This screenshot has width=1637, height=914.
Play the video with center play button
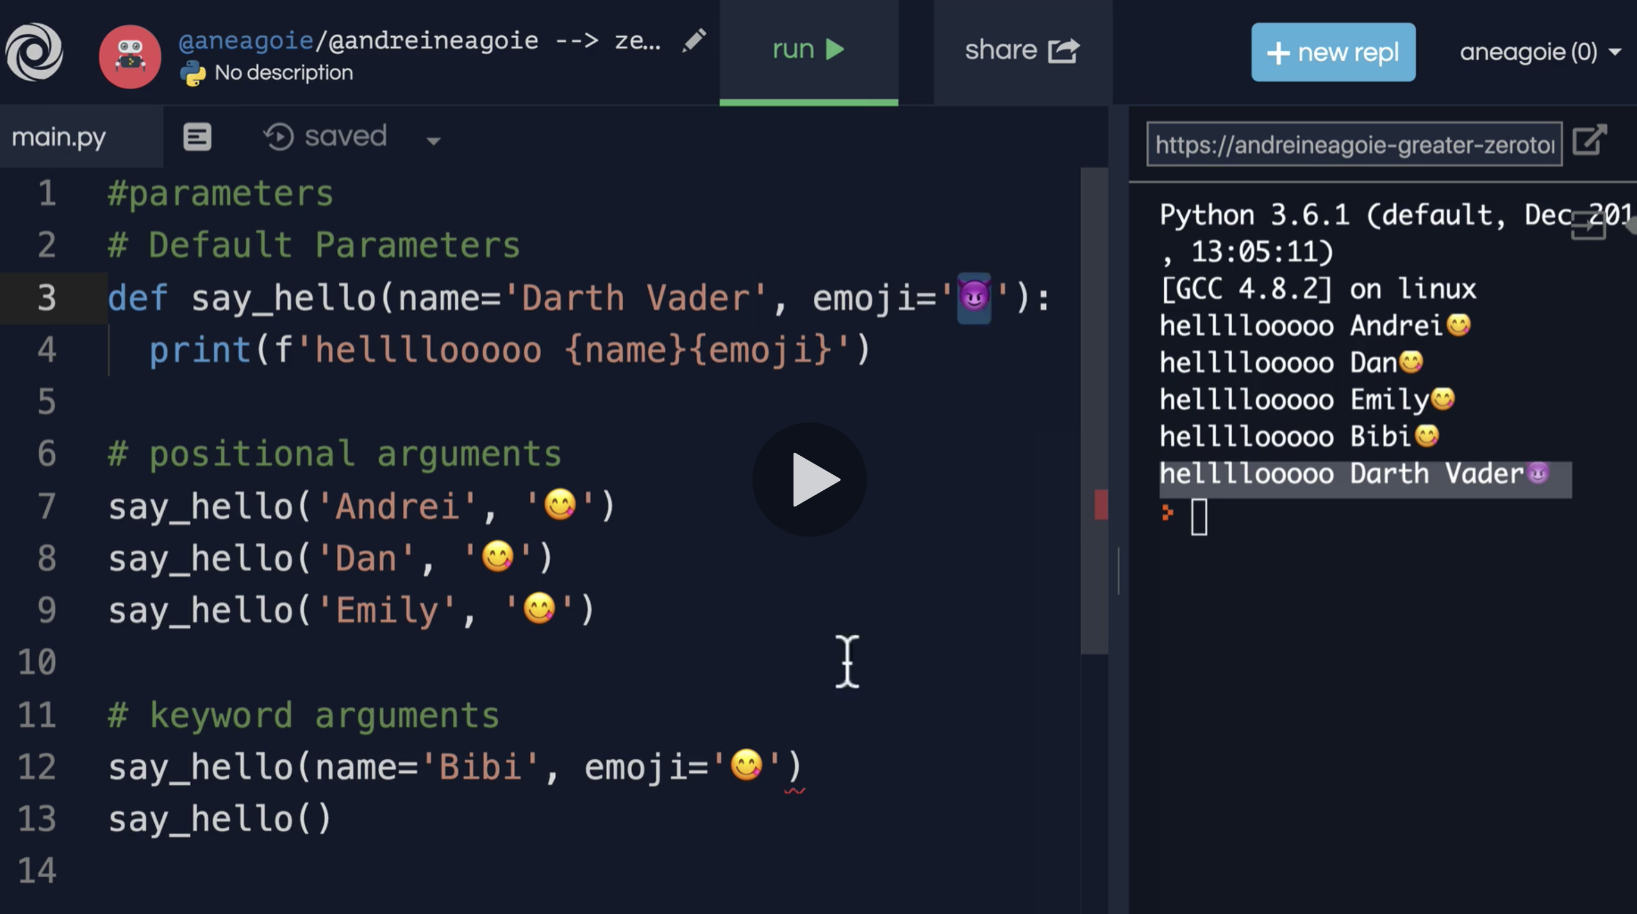tap(810, 479)
